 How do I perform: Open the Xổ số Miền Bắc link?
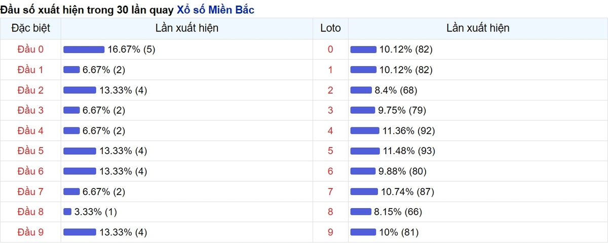coord(215,9)
